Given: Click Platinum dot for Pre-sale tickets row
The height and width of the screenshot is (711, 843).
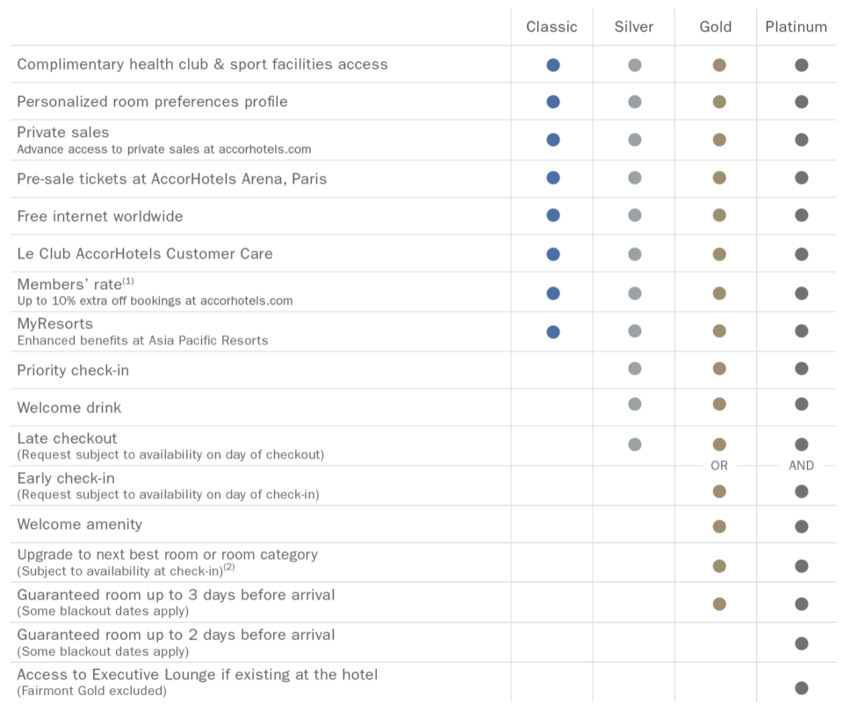Looking at the screenshot, I should 802,178.
